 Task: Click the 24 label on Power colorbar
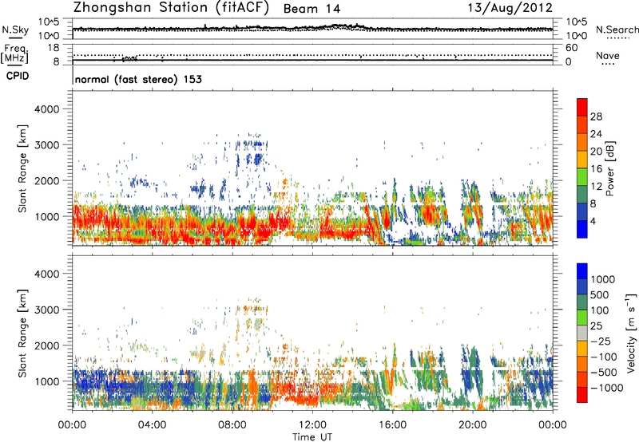pos(596,134)
